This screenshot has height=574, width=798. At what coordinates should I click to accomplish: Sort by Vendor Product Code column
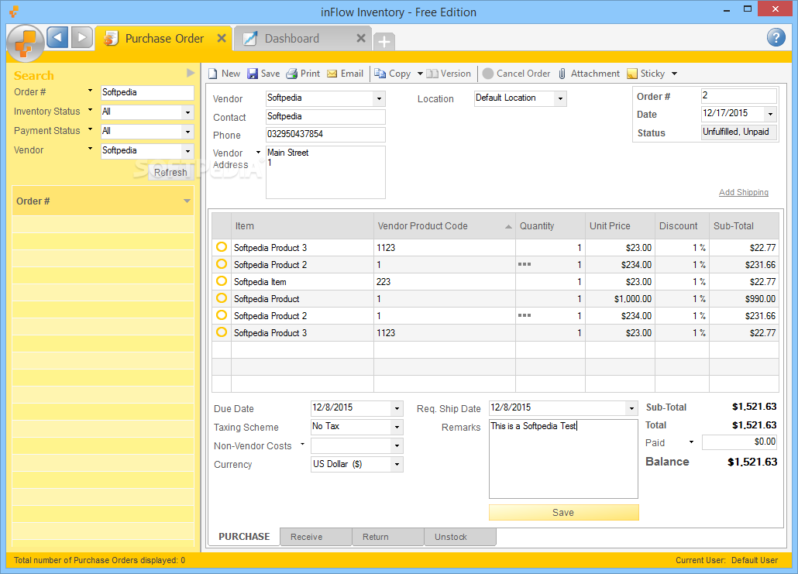click(x=444, y=226)
